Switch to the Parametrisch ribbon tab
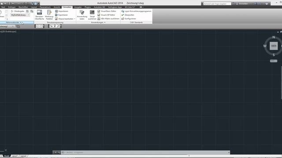Viewport: 282px width, 158px height. point(45,7)
